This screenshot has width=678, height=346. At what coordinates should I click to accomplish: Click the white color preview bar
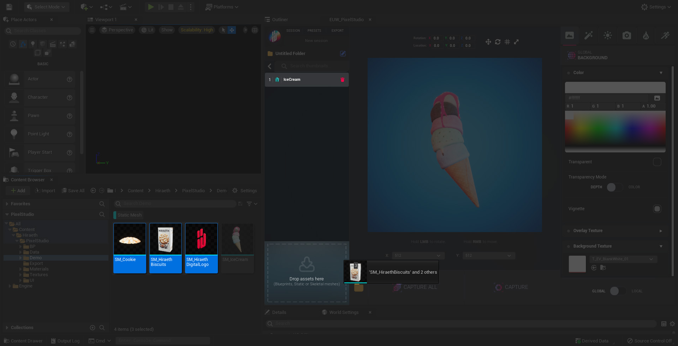[x=615, y=87]
